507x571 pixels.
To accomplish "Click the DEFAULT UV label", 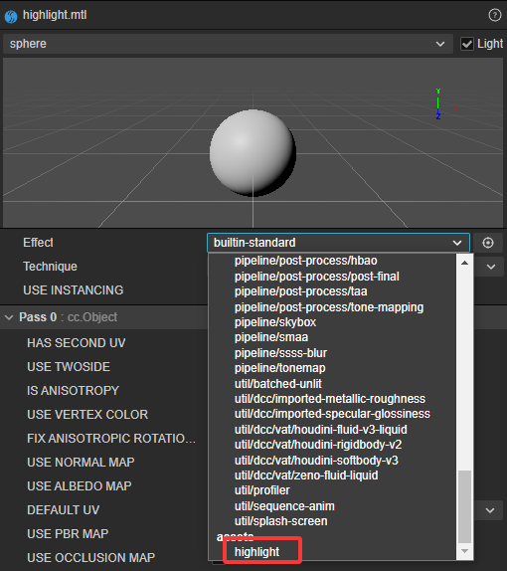I will (x=63, y=510).
